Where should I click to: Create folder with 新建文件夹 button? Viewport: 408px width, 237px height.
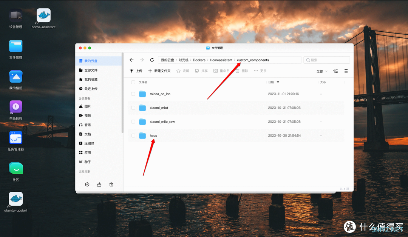pos(159,71)
